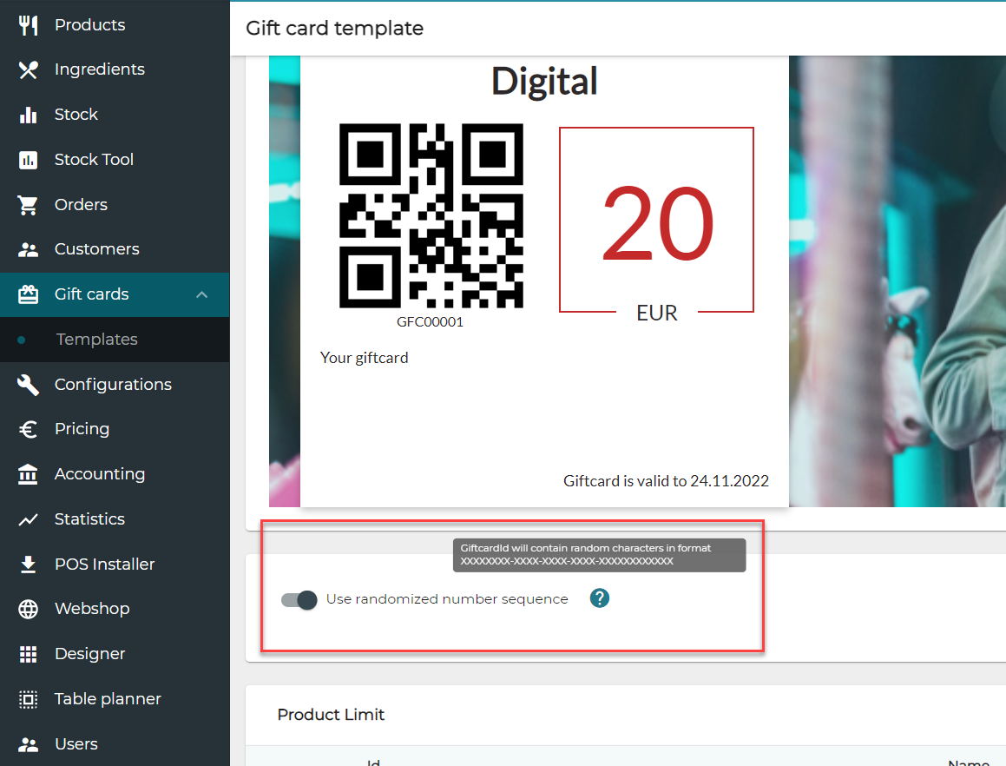Click the Configurations wrench icon

point(29,385)
